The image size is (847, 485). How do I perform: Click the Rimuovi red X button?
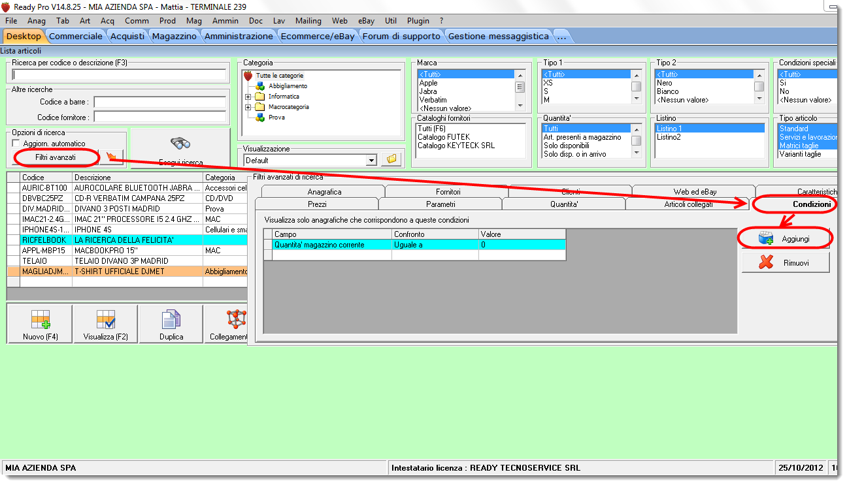coord(786,262)
